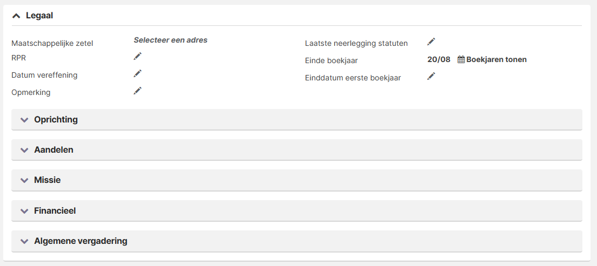Open the Algemene vergadering panel title
Screen dimensions: 597x266
pyautogui.click(x=81, y=241)
